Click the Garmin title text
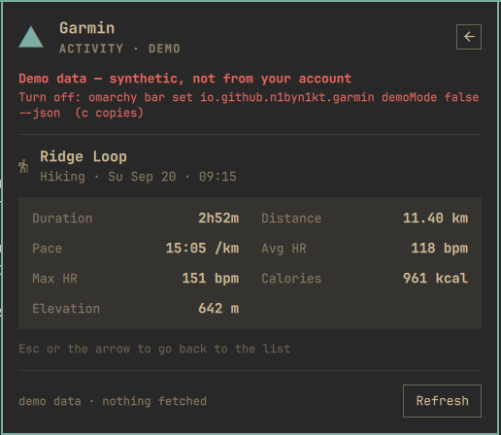501x435 pixels. pos(87,28)
